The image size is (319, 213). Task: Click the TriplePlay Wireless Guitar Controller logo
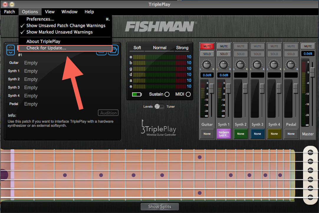pyautogui.click(x=159, y=129)
